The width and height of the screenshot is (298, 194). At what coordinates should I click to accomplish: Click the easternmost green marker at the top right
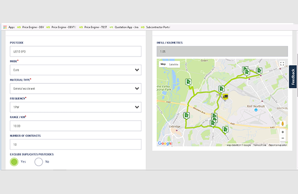[x=259, y=71]
